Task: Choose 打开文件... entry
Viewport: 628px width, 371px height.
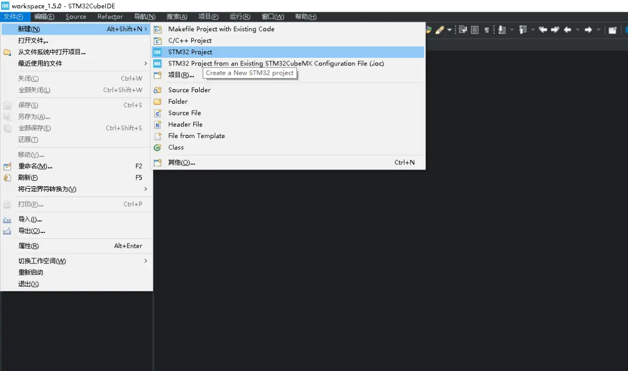Action: click(76, 41)
